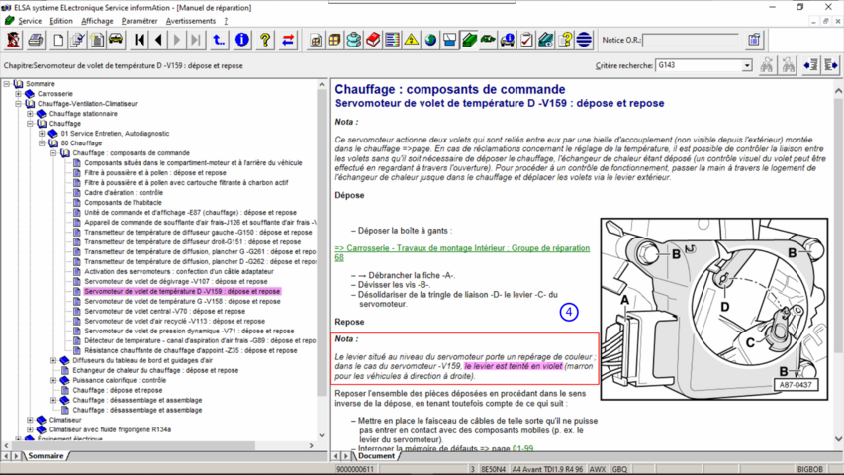This screenshot has width=844, height=475.
Task: Select Cadre d'aération : contrôle
Action: click(124, 192)
